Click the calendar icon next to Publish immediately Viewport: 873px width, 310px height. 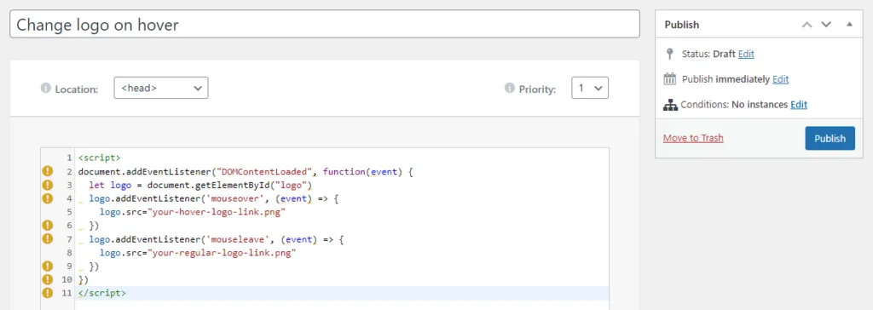pyautogui.click(x=670, y=79)
